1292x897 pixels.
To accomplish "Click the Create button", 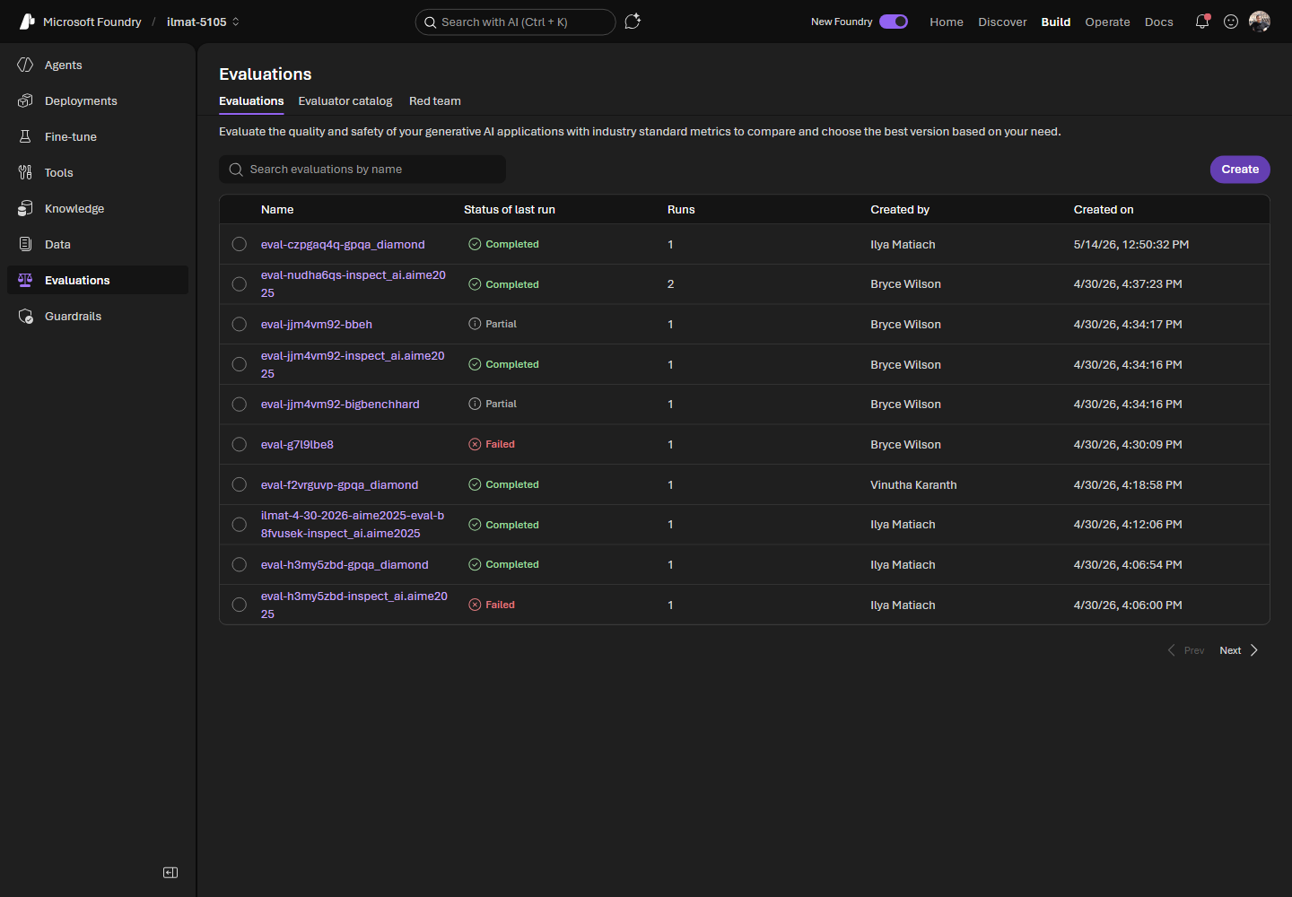I will [1240, 170].
